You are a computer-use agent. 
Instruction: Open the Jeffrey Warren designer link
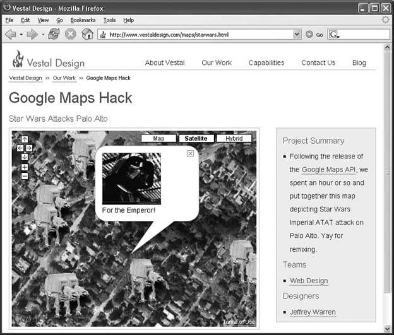pos(313,312)
